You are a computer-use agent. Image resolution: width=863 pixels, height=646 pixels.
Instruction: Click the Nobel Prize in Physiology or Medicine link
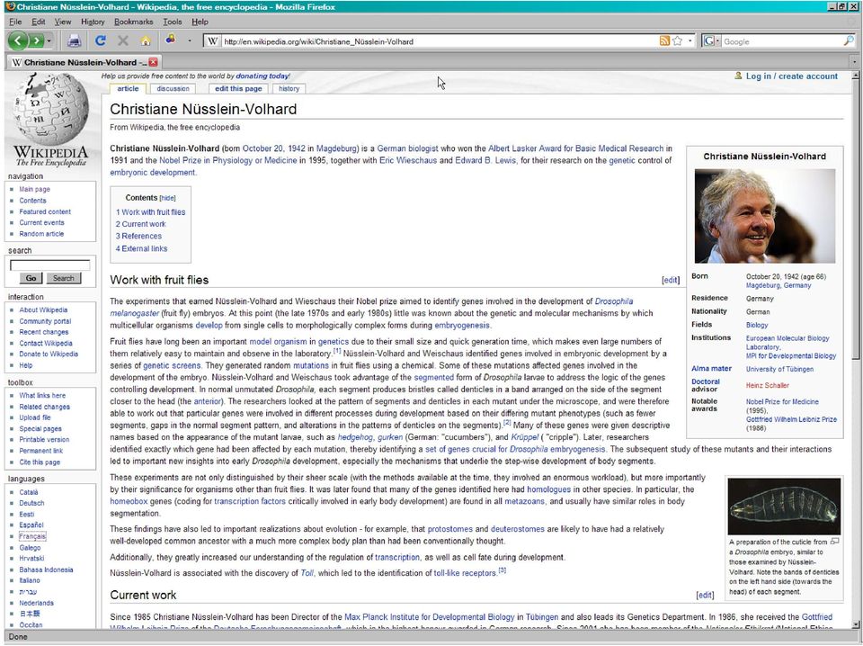227,160
